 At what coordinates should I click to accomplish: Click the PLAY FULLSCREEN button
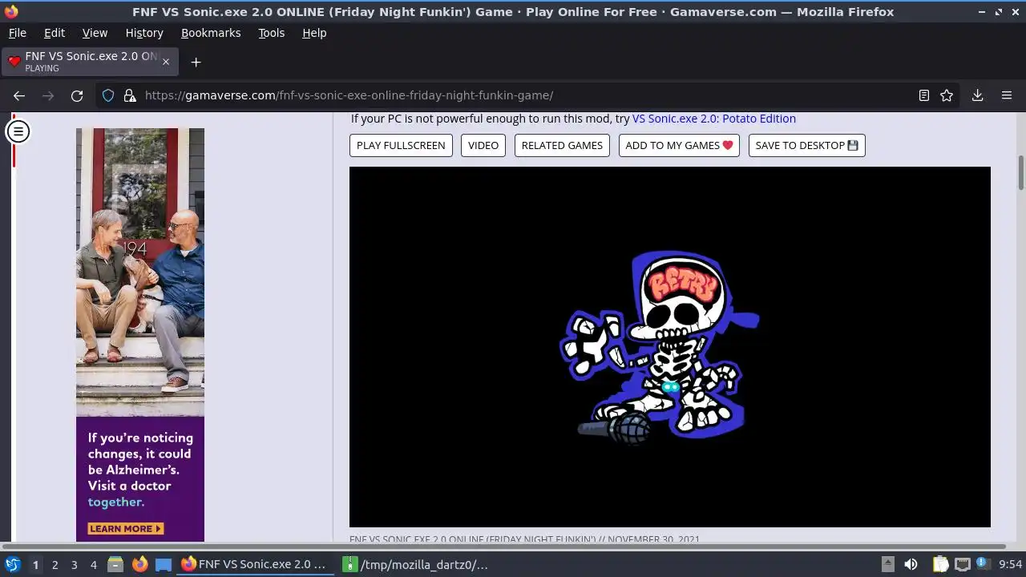click(401, 145)
